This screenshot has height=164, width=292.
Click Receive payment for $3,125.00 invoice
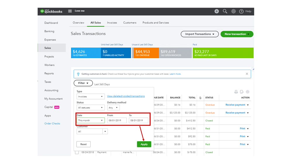pyautogui.click(x=235, y=113)
